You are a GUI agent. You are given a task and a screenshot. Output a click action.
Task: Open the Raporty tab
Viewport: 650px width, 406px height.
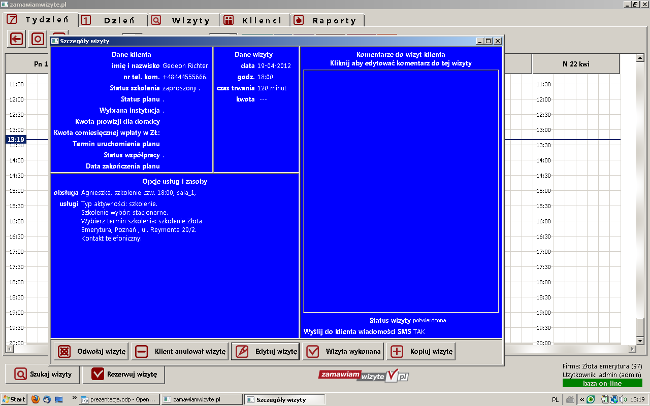[328, 20]
